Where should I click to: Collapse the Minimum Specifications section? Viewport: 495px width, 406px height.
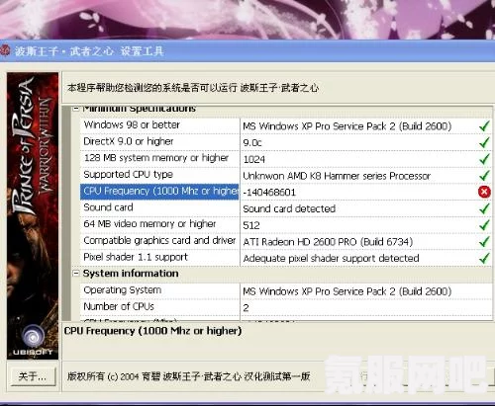(76, 109)
